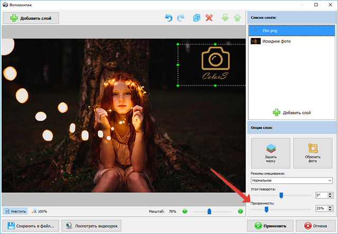Viewport: 338px width, 234px height.
Task: Click Фотомонтаж app icon in title bar
Action: tap(5, 5)
